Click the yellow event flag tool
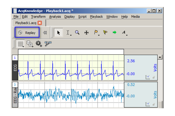Image resolution: width=175 pixels, height=116 pixels. coord(96,33)
